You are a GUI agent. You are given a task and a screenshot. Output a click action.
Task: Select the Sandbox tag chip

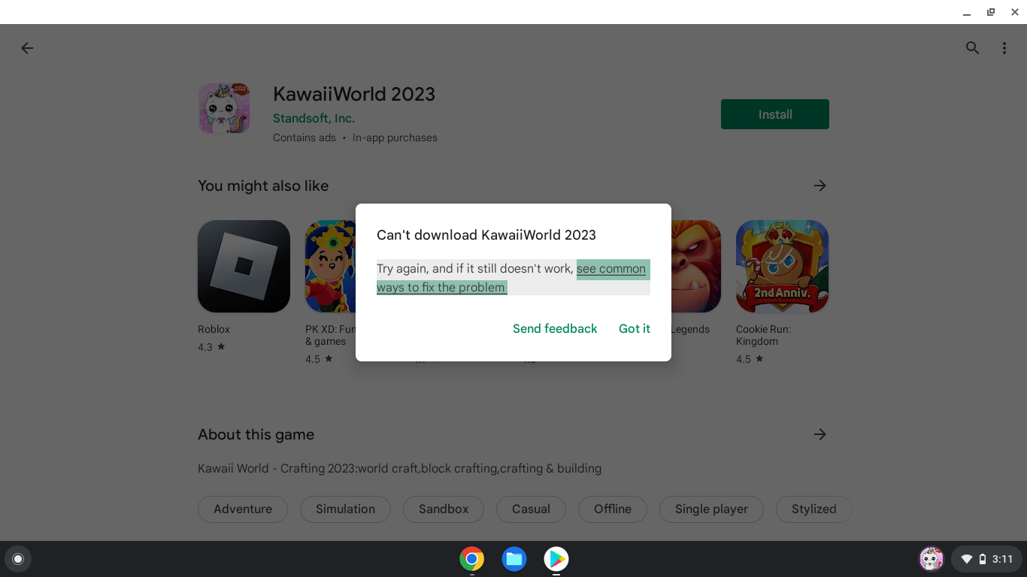444,509
